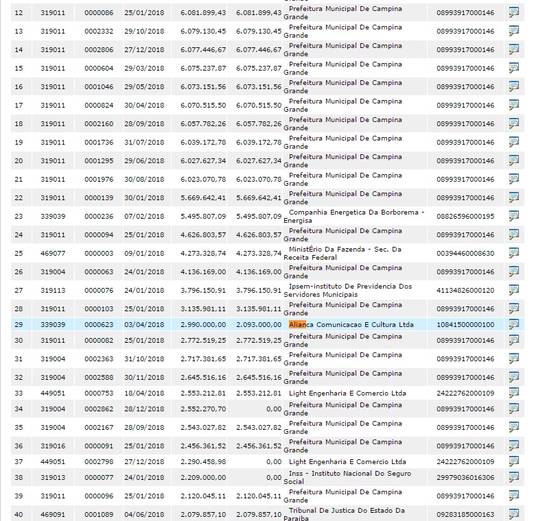534x521 pixels.
Task: Open details icon for Tribunal De Justica row
Action: (x=514, y=514)
